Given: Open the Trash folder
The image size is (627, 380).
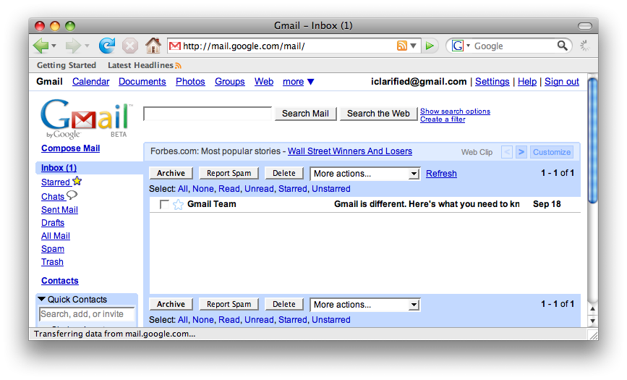Looking at the screenshot, I should pos(52,262).
